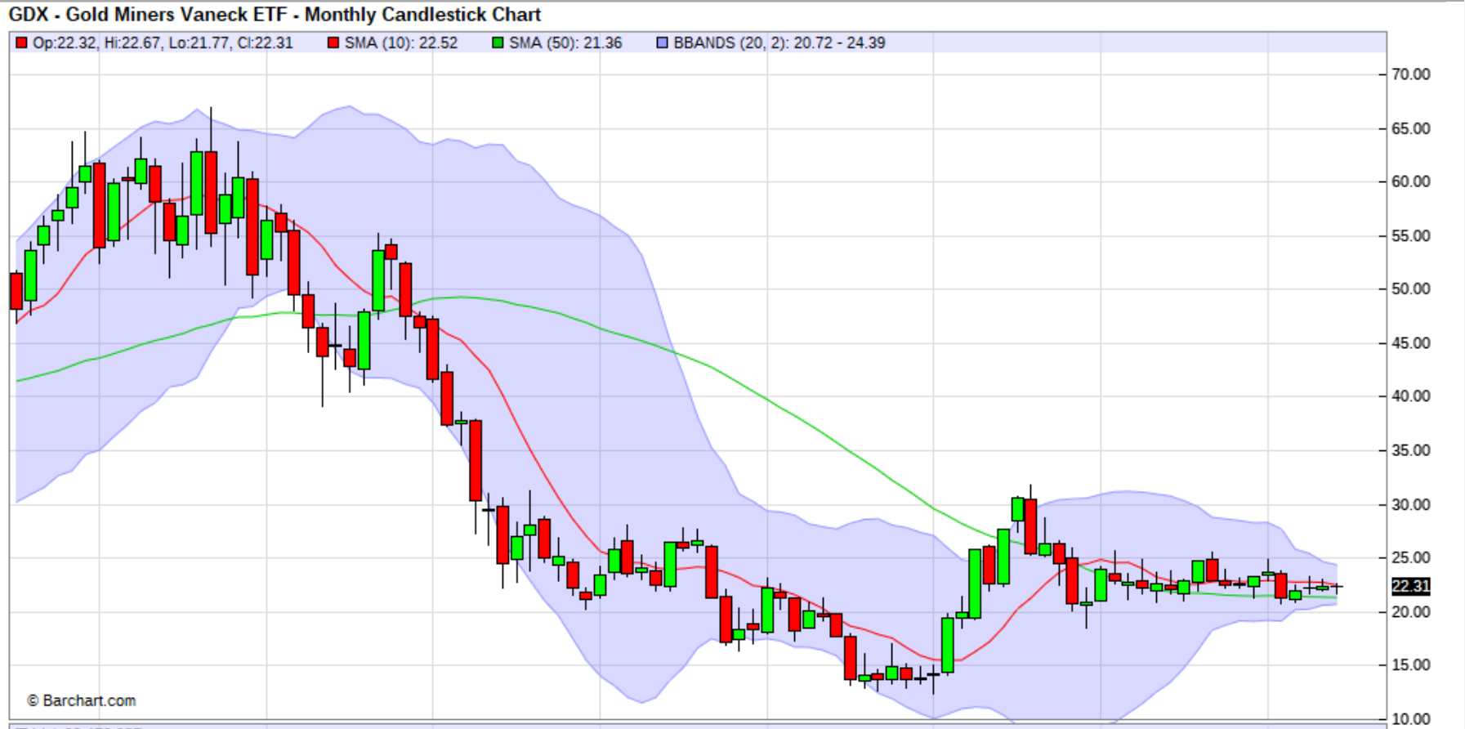Screen dimensions: 1465x729
Task: Click the last candlestick at the right edge
Action: pos(1336,586)
